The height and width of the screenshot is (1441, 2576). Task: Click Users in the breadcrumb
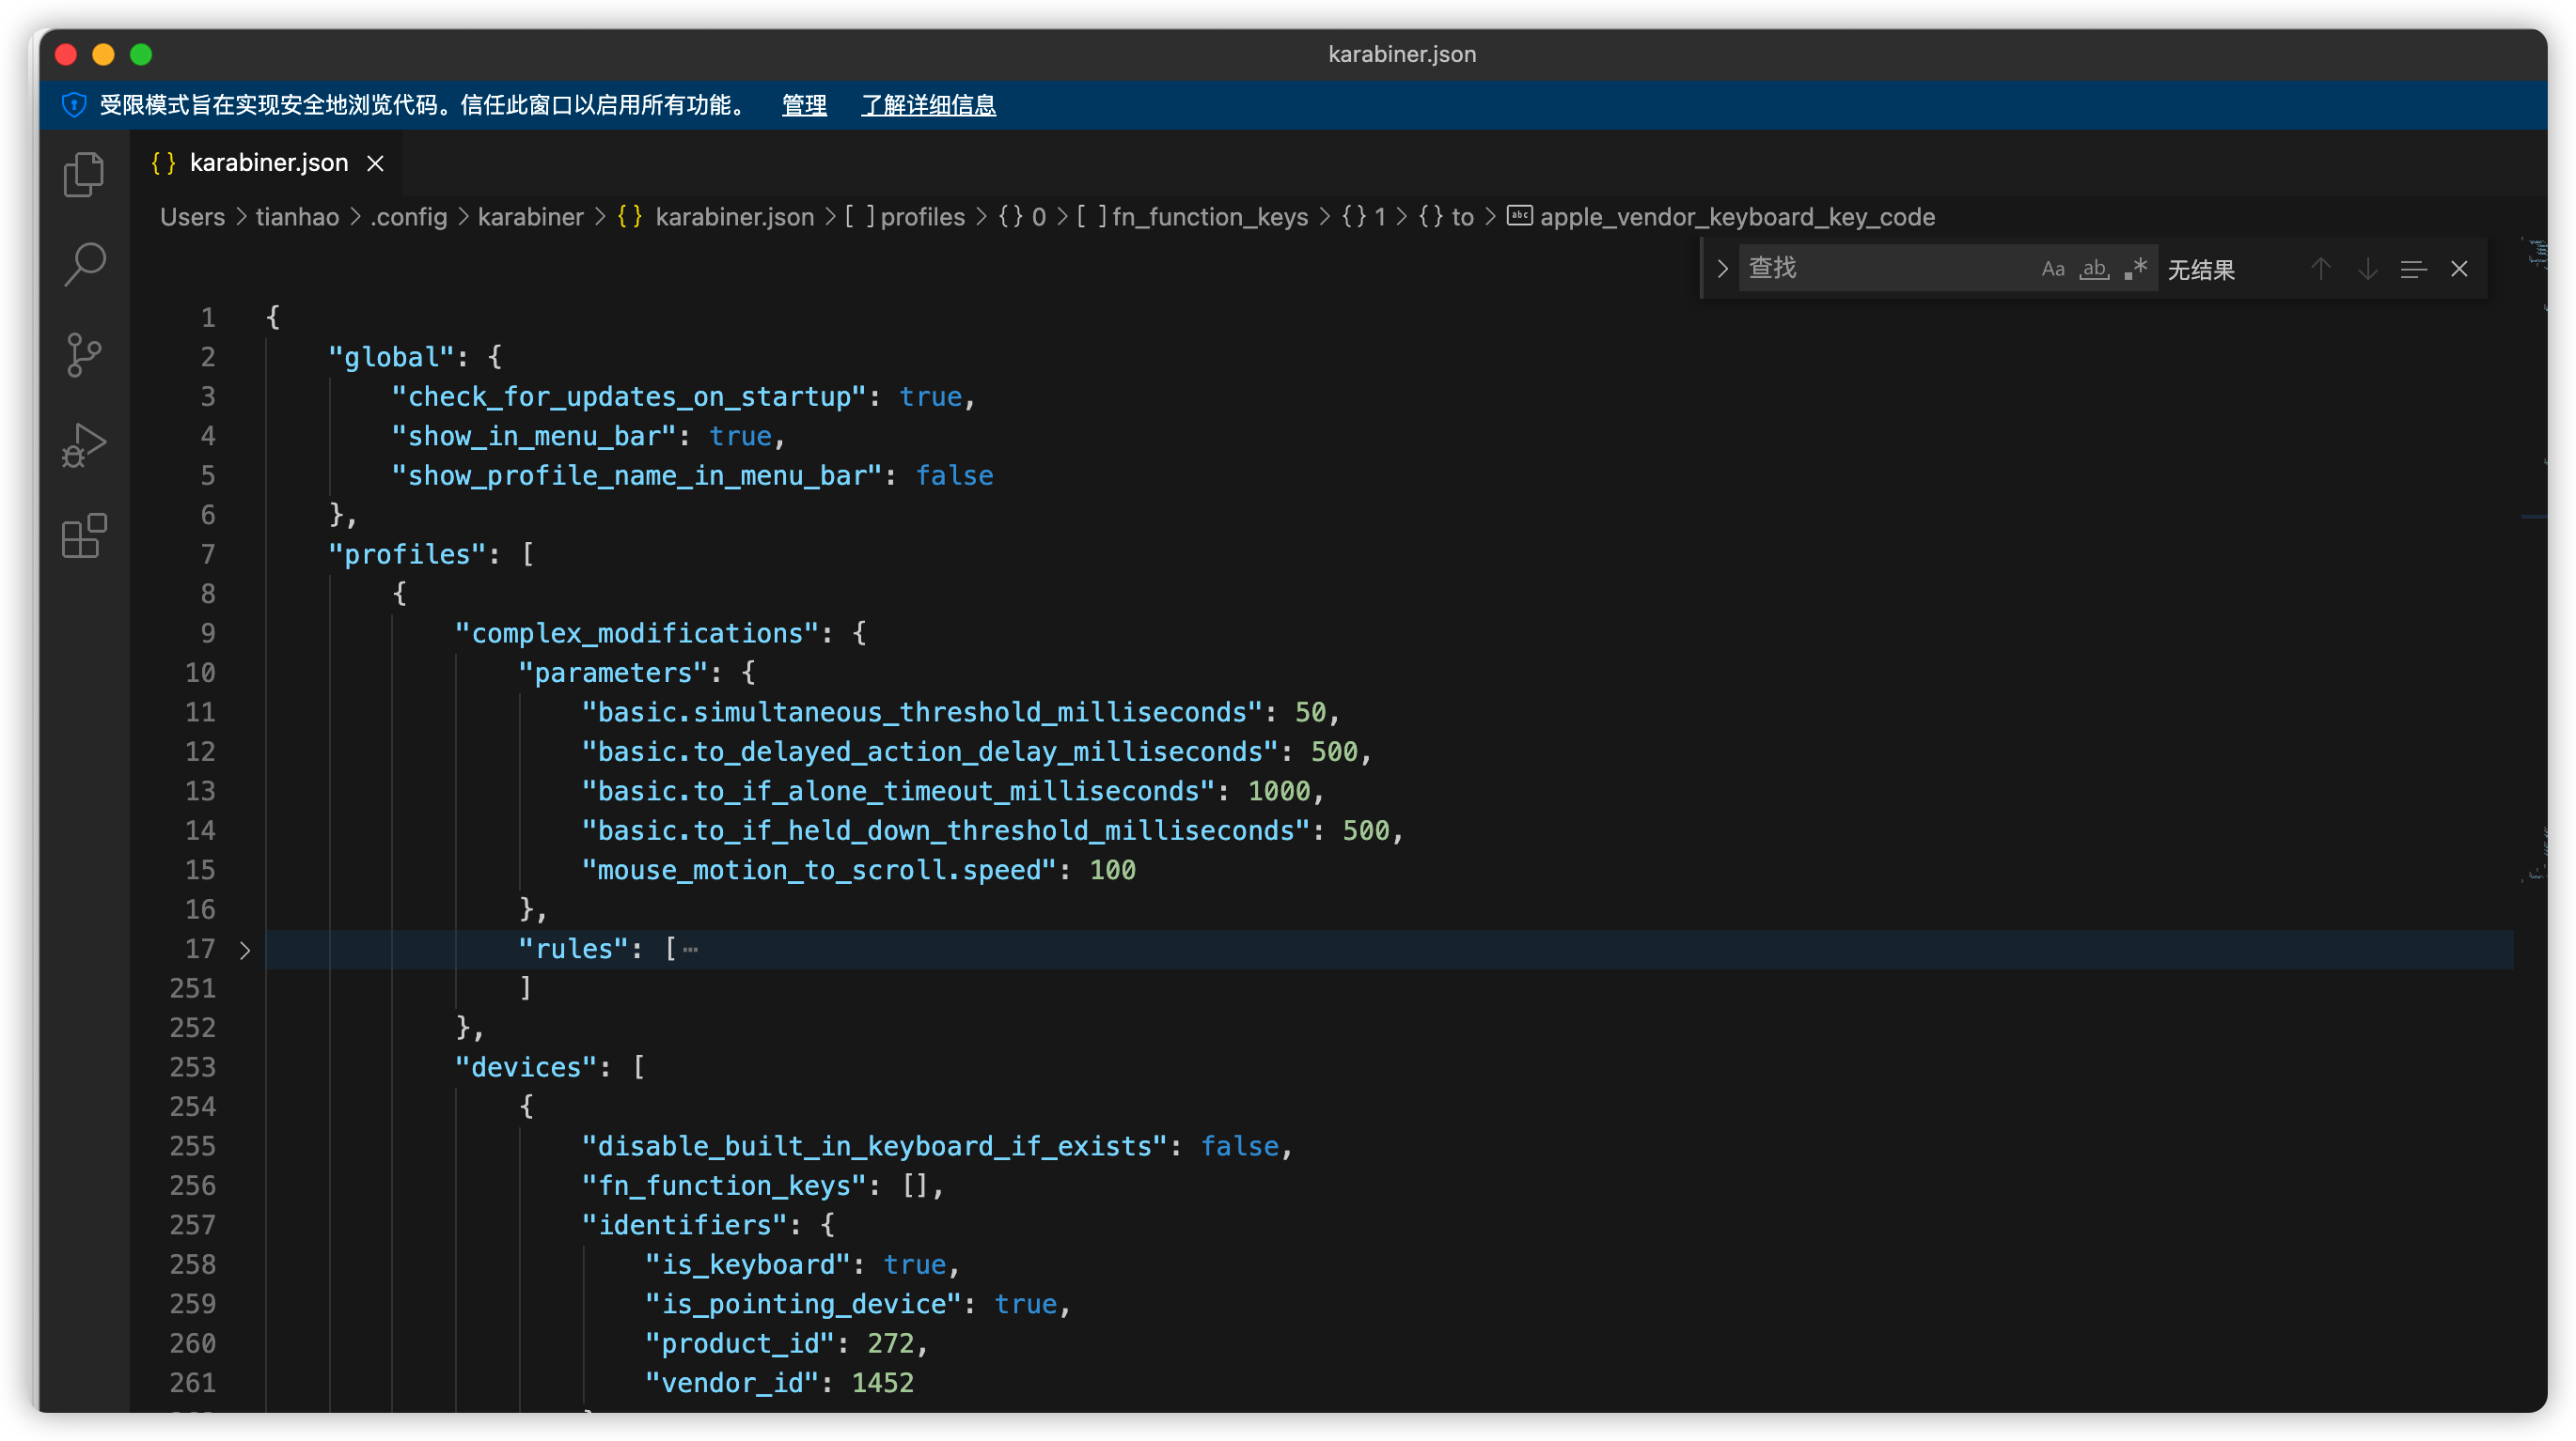point(193,217)
